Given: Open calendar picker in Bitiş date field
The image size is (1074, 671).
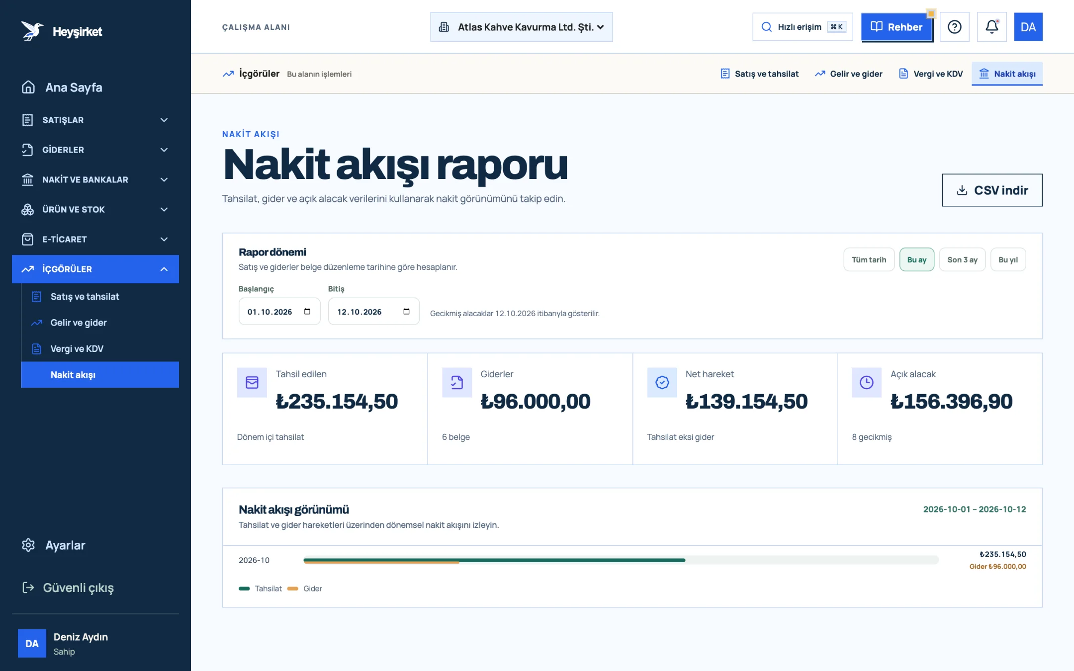Looking at the screenshot, I should tap(406, 312).
